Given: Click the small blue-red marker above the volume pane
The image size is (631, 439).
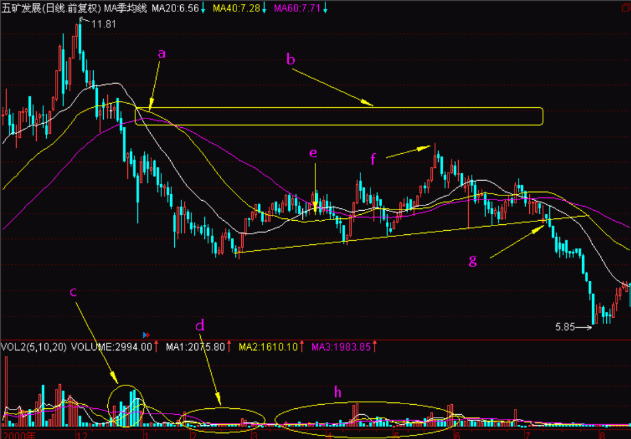Looking at the screenshot, I should click(x=145, y=334).
